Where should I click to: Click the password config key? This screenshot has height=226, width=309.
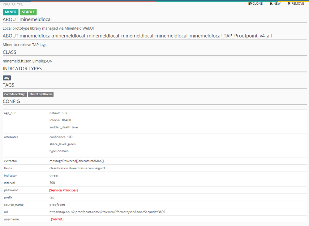click(11, 190)
